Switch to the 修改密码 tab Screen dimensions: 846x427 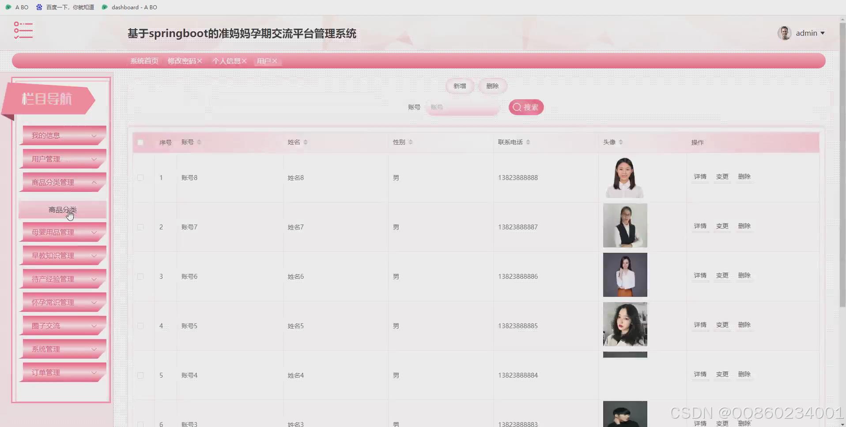(181, 61)
